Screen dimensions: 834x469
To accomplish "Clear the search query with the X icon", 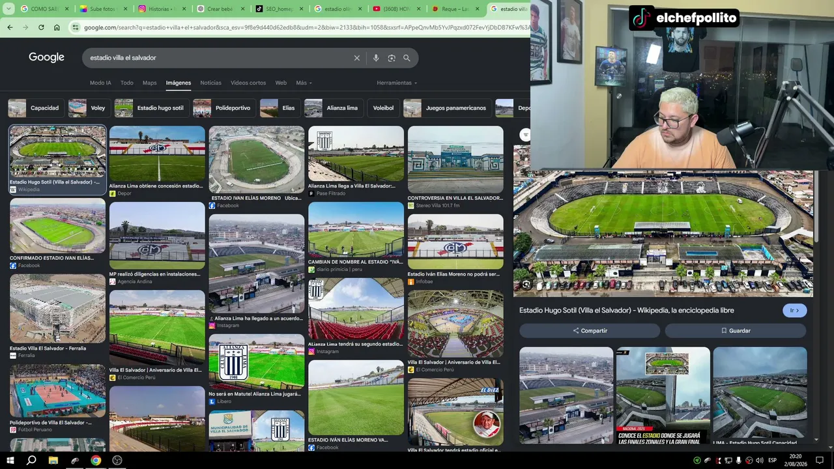I will pyautogui.click(x=357, y=58).
